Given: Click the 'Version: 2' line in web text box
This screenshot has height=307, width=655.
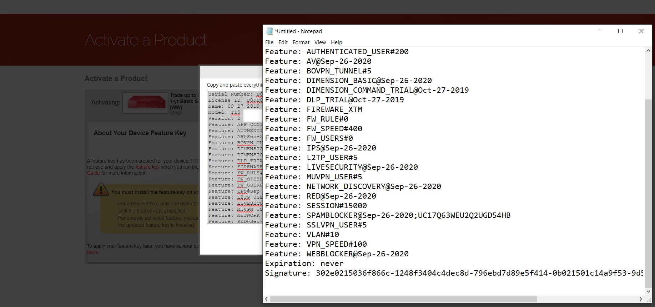Looking at the screenshot, I should [225, 118].
